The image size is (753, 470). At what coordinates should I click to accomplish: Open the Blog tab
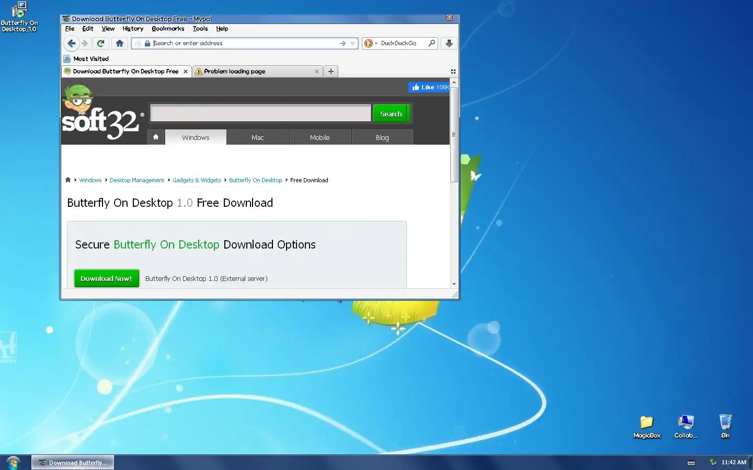pos(382,137)
